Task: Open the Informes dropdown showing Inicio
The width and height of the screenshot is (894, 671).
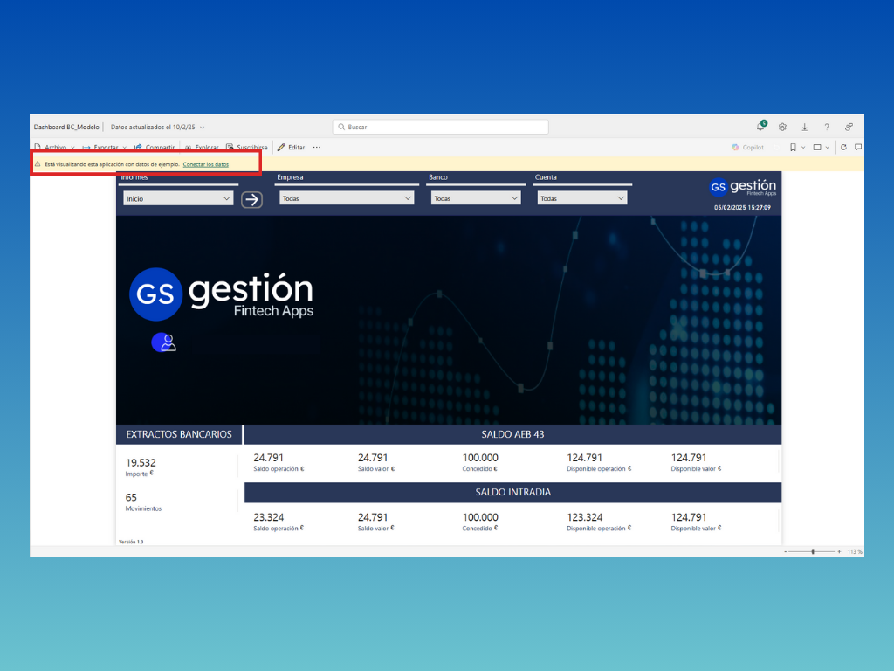Action: [178, 198]
